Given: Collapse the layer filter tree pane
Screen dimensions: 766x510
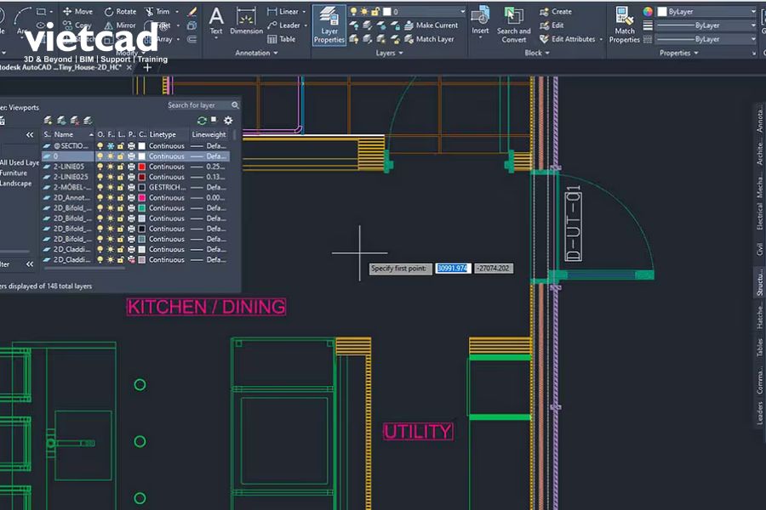Looking at the screenshot, I should (30, 134).
